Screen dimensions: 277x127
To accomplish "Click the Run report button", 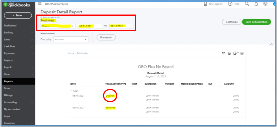I will tap(106, 37).
